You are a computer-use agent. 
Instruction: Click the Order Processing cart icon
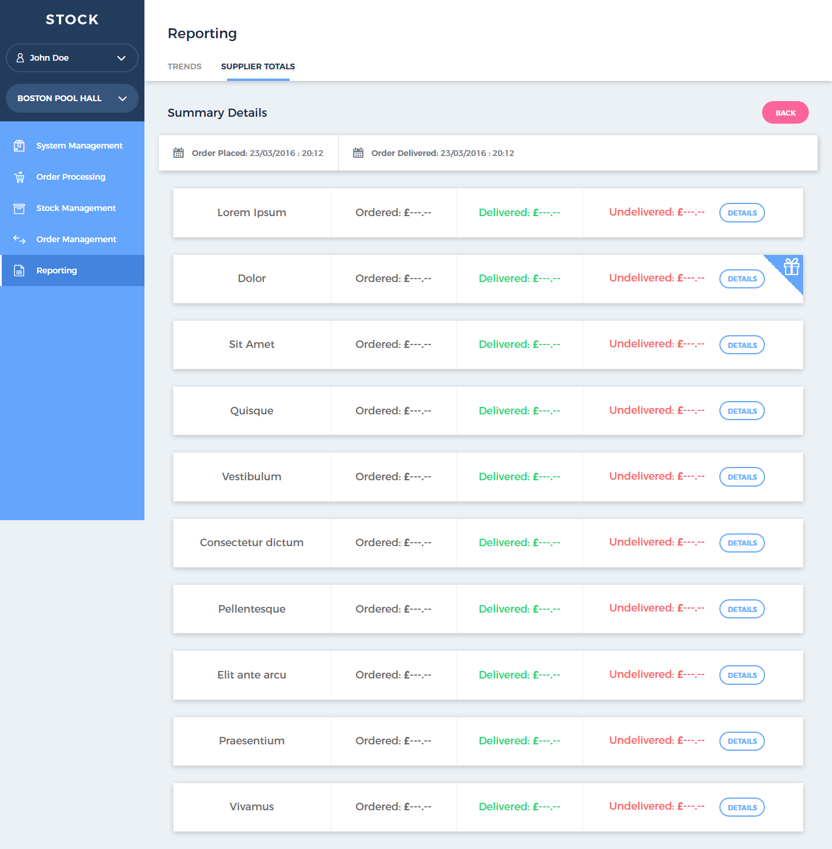[x=19, y=177]
